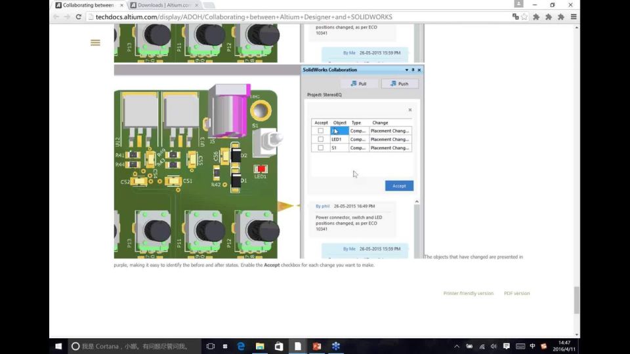Viewport: 630px width, 354px height.
Task: Click the translate page icon in address bar
Action: (516, 17)
